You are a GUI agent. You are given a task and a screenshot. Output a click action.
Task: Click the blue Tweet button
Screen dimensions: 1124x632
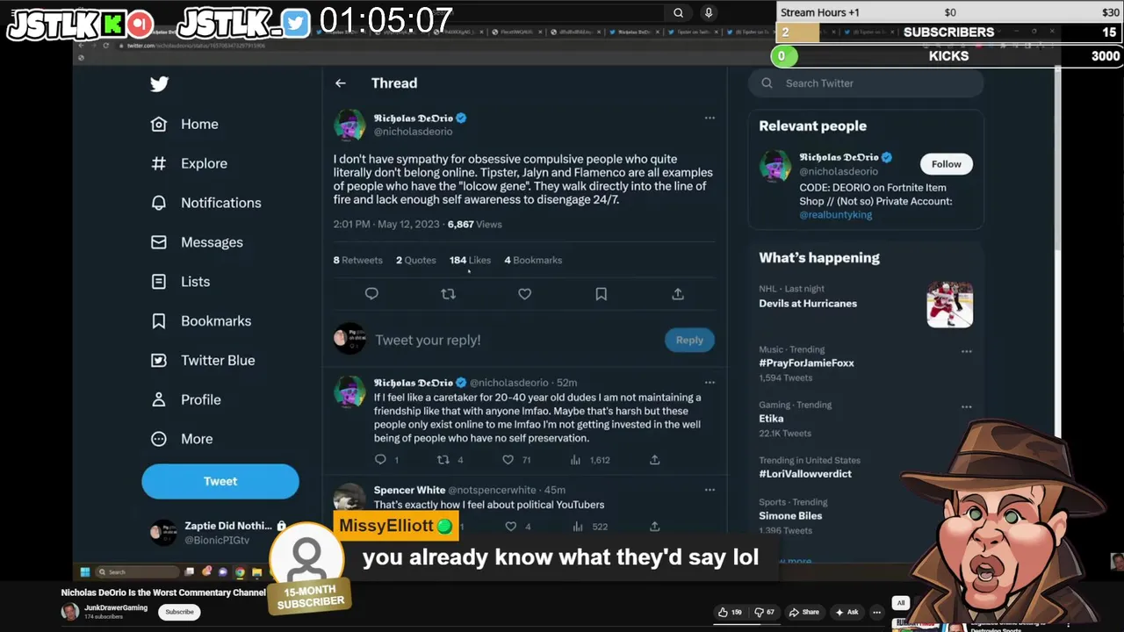point(220,481)
